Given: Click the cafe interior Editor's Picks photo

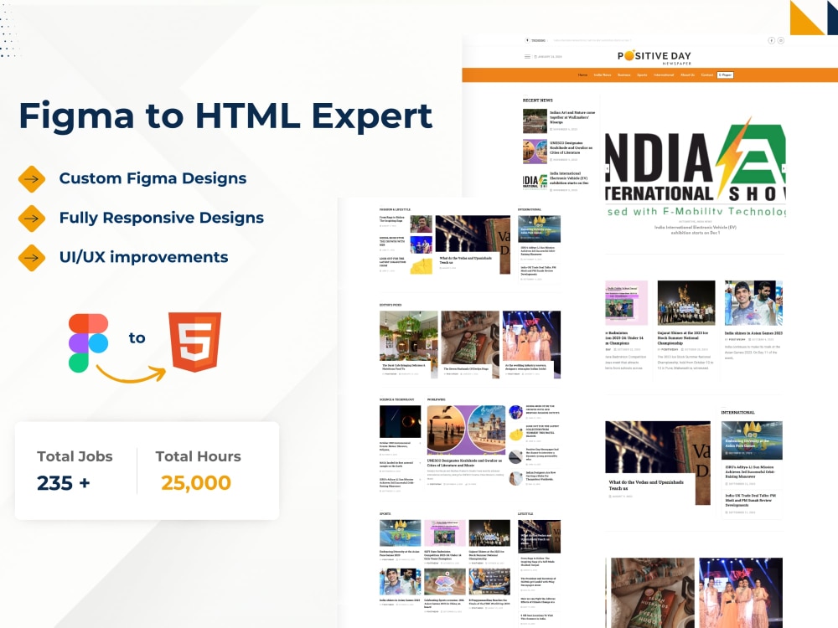Looking at the screenshot, I should point(408,337).
